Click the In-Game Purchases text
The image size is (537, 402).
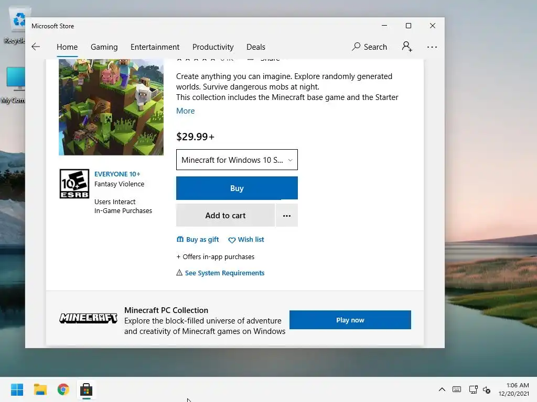(123, 210)
